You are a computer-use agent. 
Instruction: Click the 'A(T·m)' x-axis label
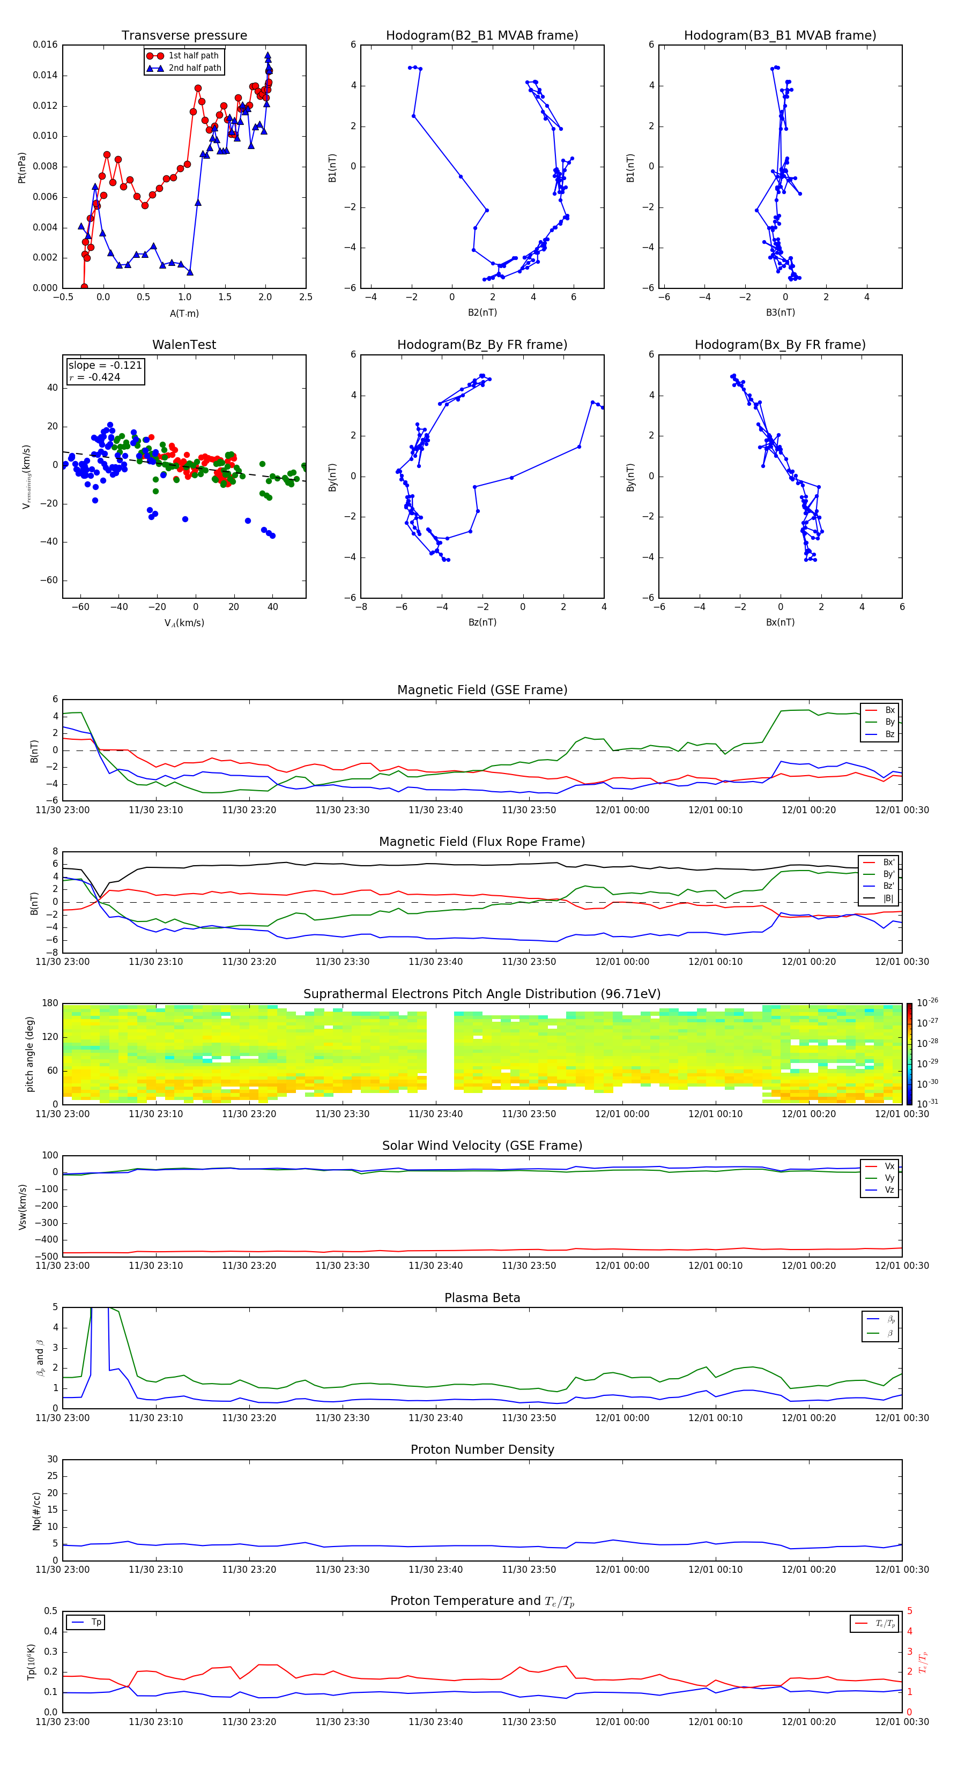(x=184, y=314)
